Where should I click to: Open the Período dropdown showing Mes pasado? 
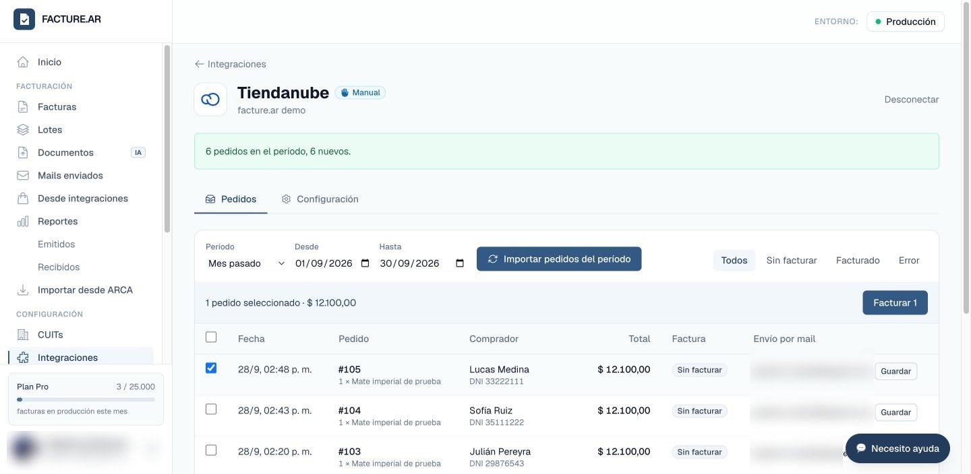pyautogui.click(x=246, y=263)
